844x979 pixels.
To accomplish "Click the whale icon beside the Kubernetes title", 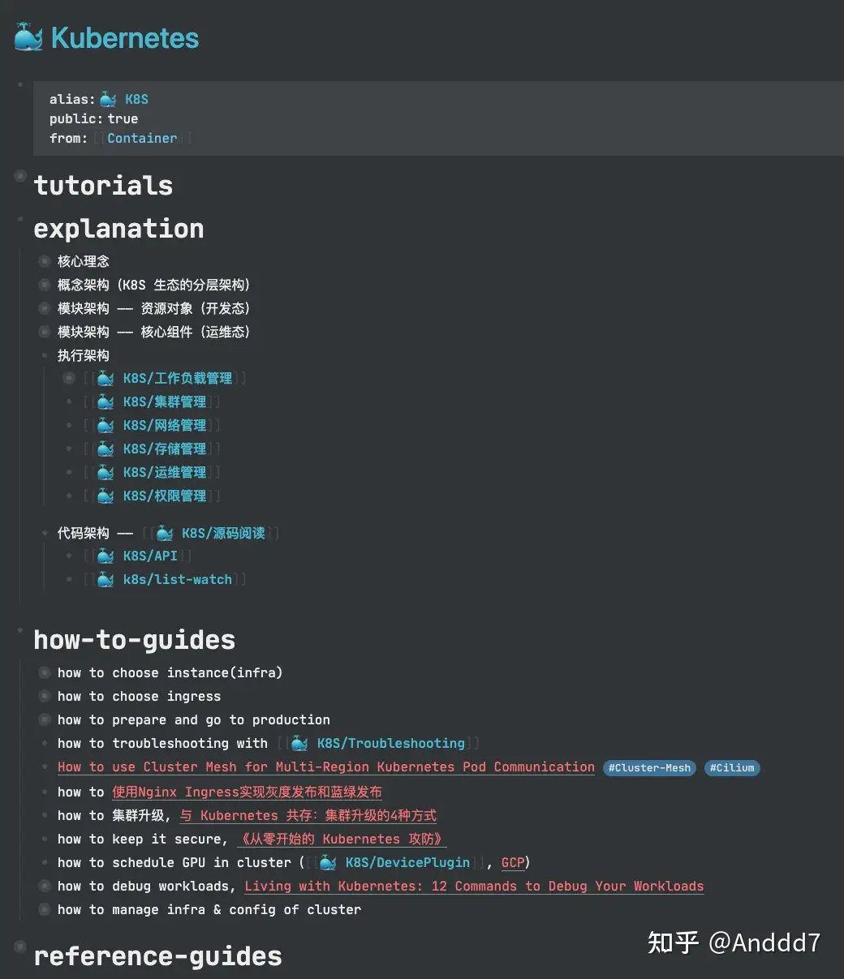I will tap(28, 38).
